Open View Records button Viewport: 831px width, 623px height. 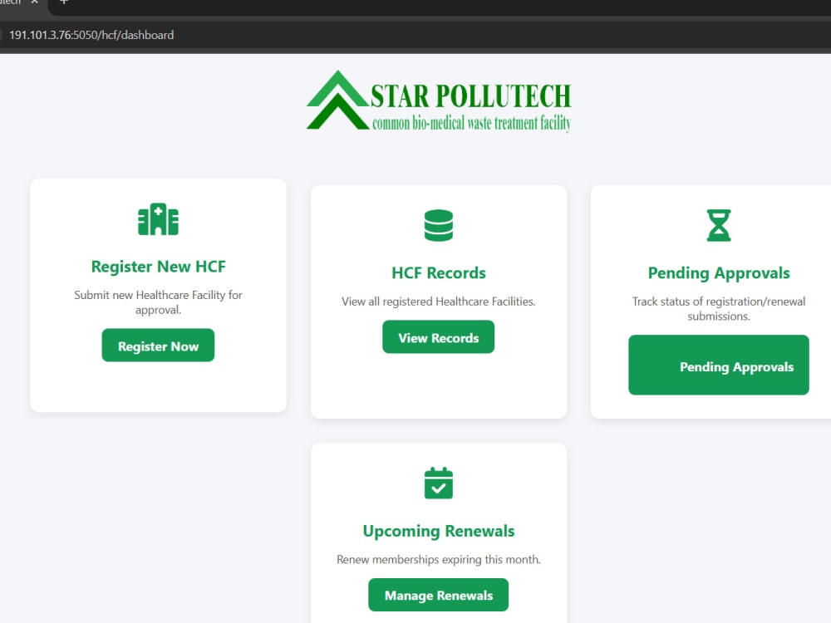(x=438, y=337)
